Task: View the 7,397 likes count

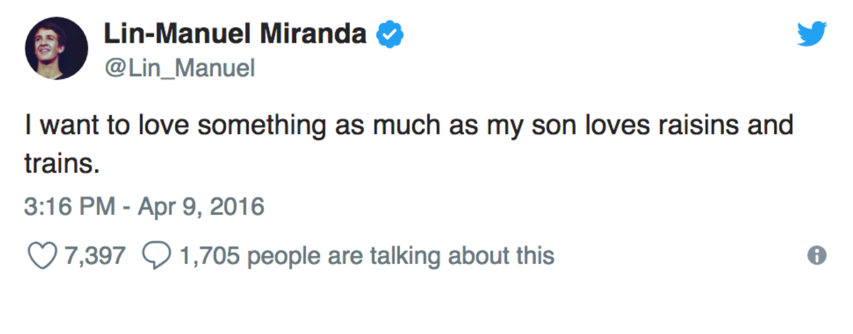Action: [x=93, y=256]
